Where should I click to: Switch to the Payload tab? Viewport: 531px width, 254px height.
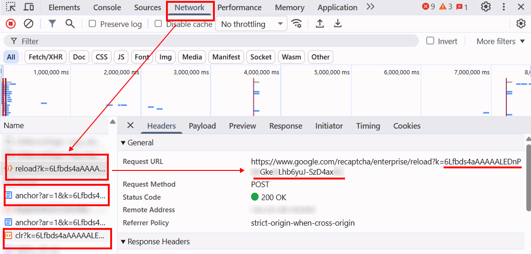202,126
